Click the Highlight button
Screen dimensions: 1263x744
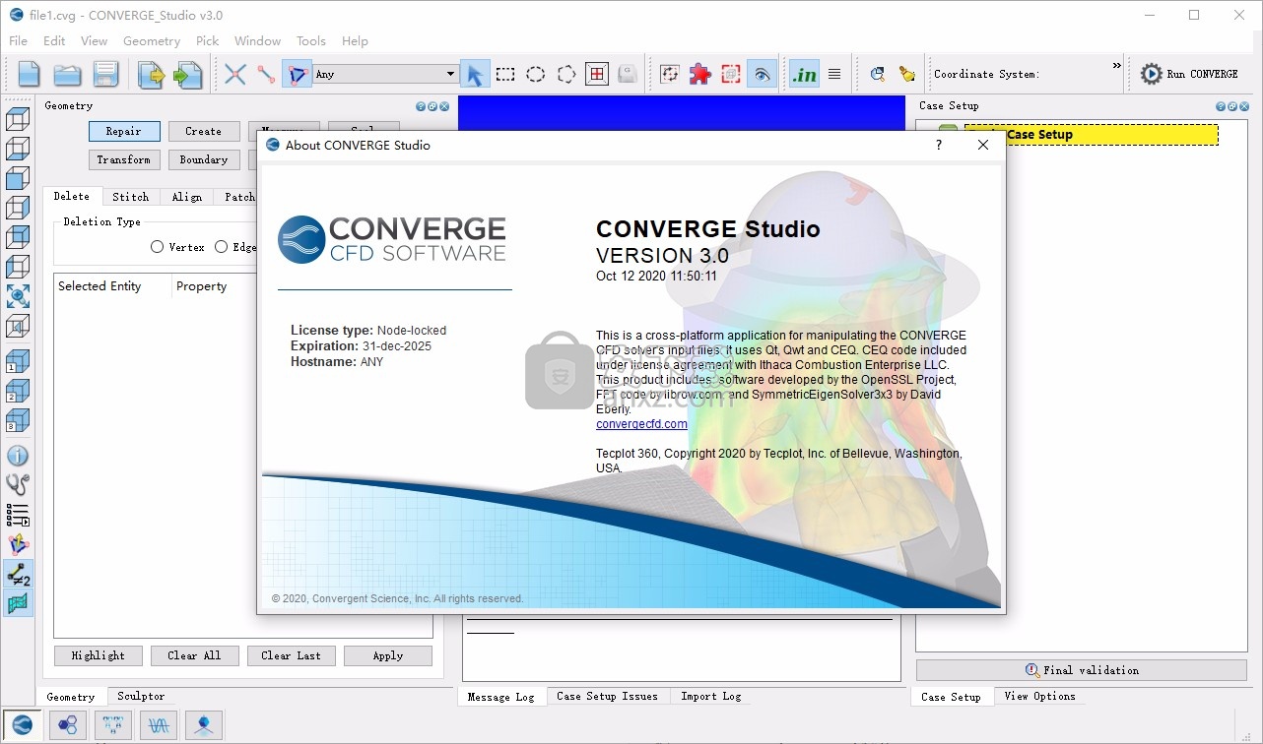point(99,655)
